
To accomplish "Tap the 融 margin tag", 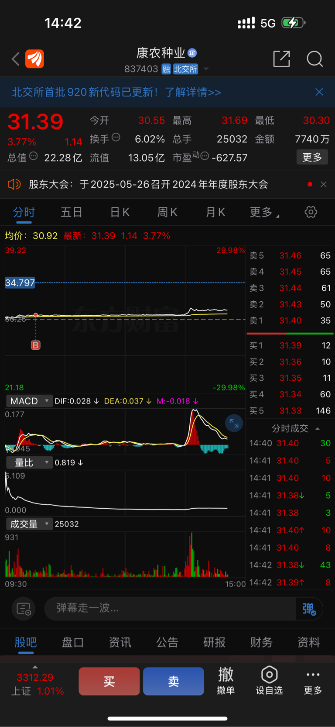I will coord(166,69).
